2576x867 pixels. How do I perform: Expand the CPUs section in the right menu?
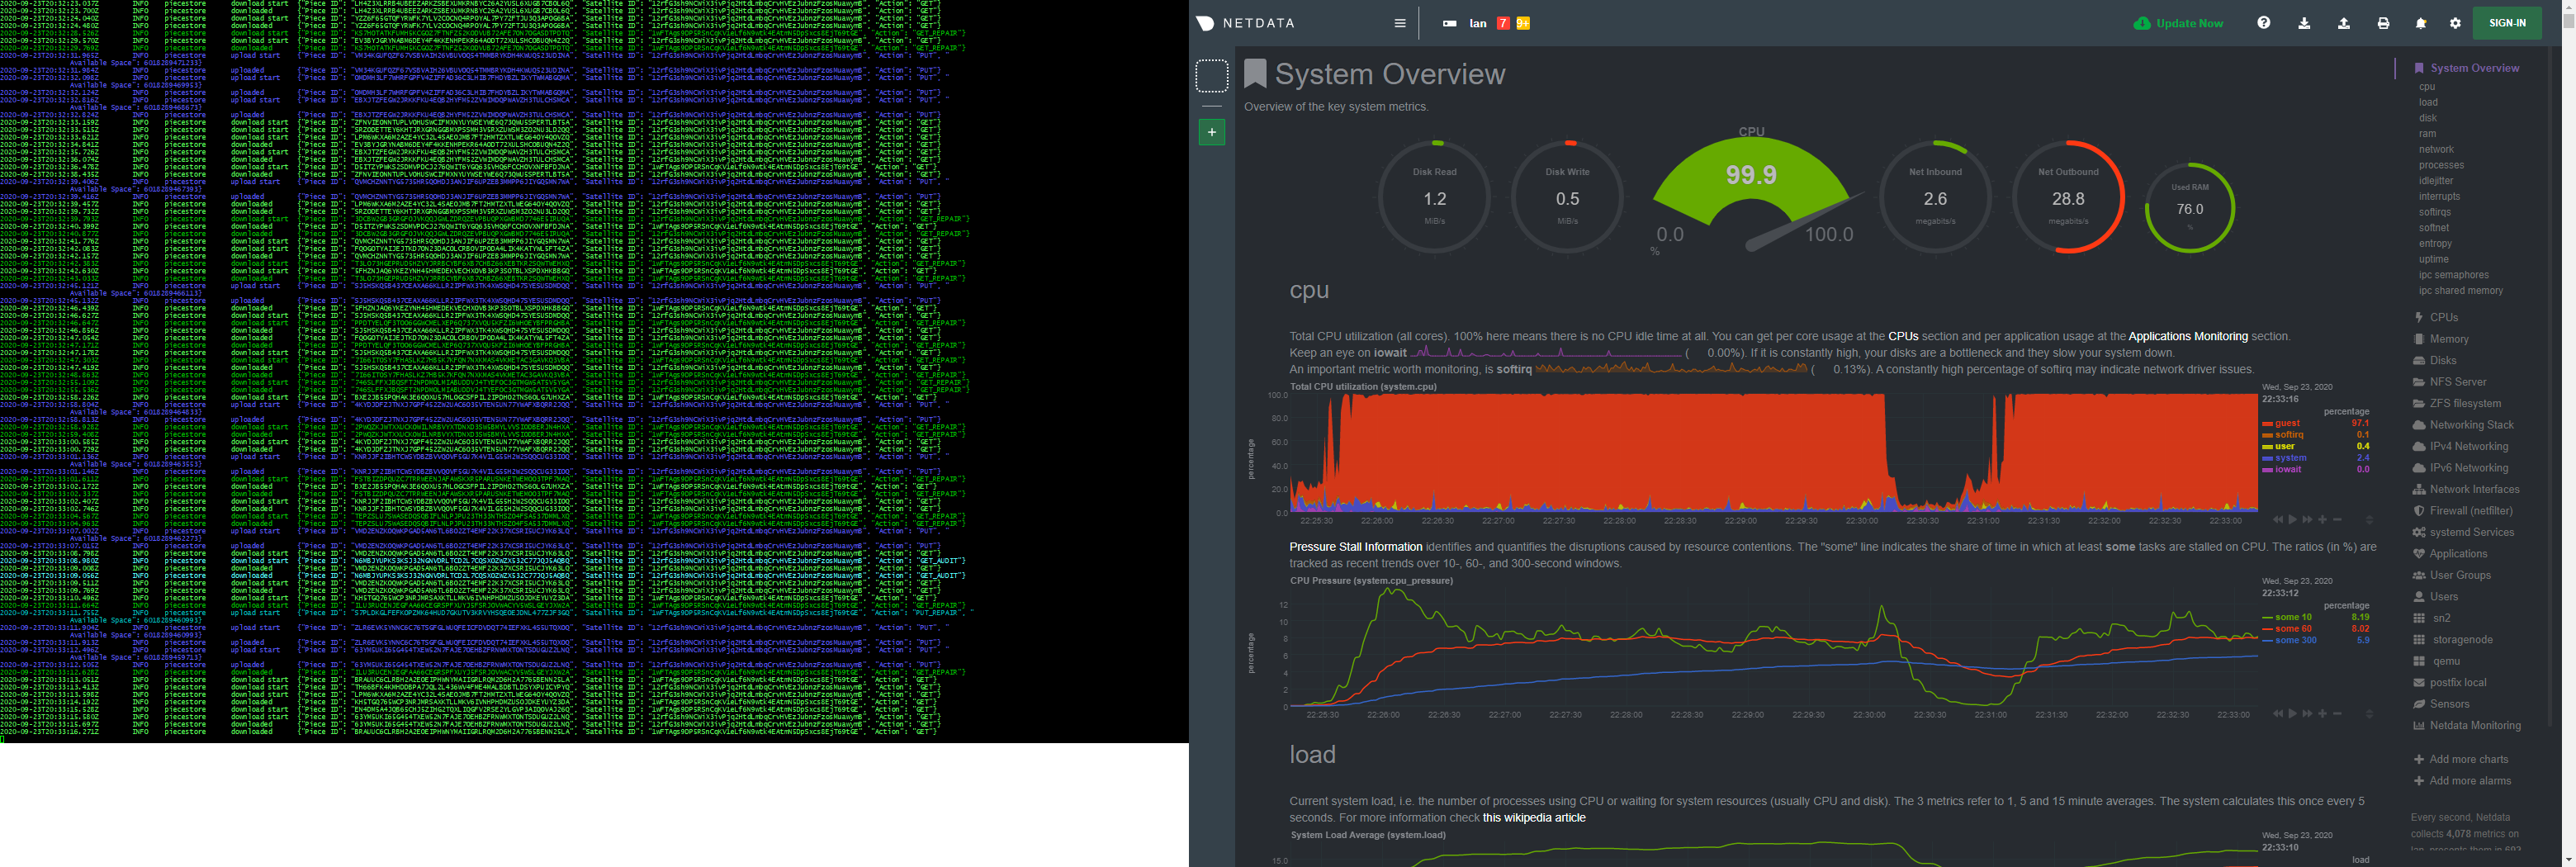[x=2443, y=317]
